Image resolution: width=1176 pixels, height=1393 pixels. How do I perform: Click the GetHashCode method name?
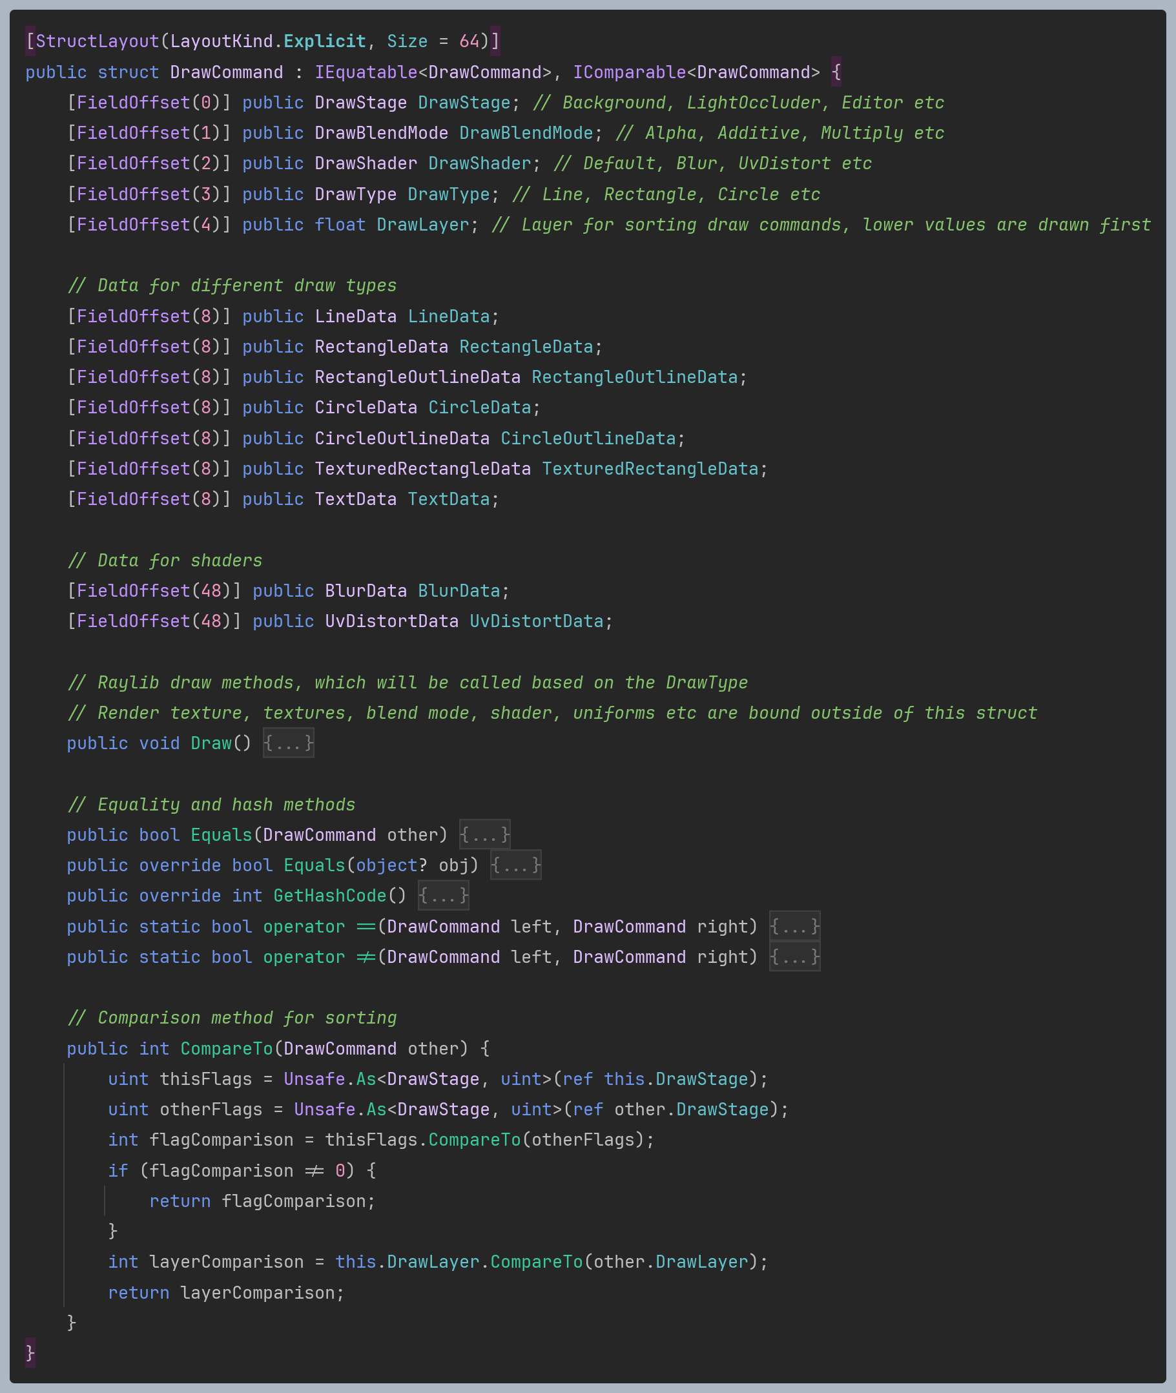pos(330,895)
